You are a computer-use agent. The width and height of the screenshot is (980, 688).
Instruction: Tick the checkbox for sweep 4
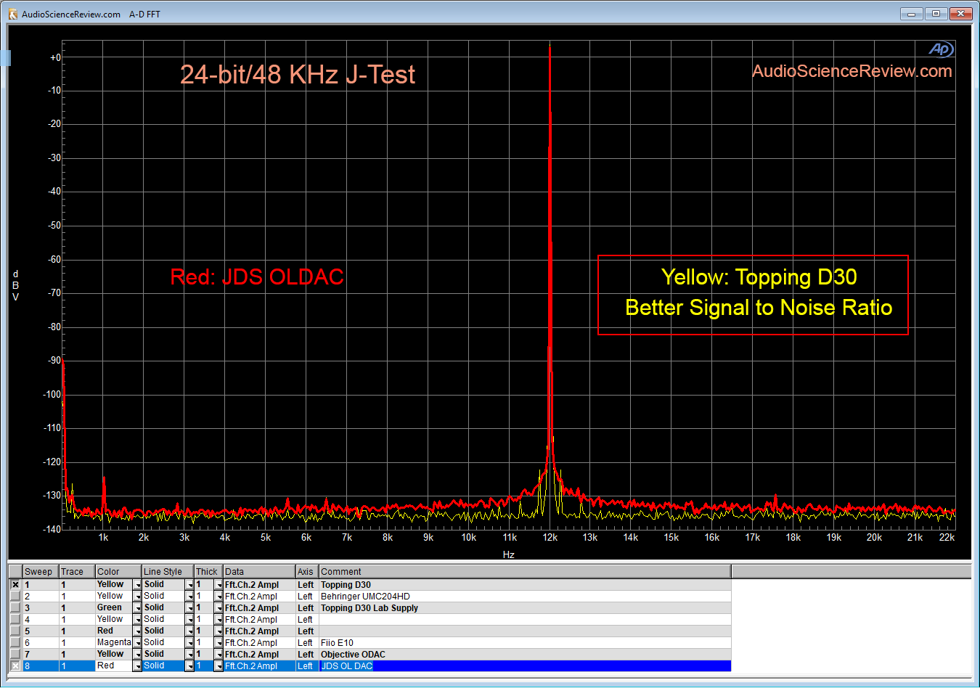[15, 619]
